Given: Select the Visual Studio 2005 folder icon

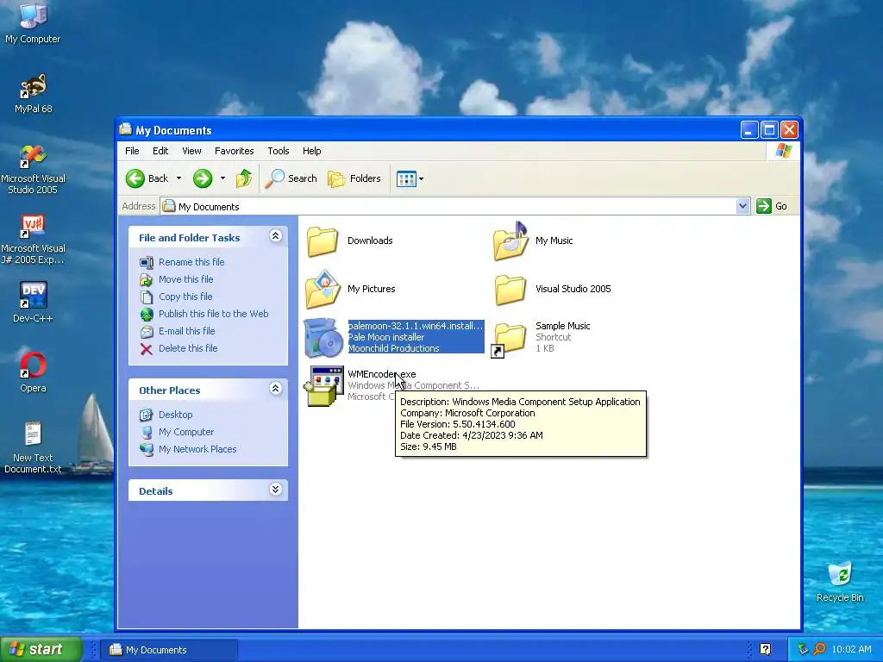Looking at the screenshot, I should [x=510, y=290].
